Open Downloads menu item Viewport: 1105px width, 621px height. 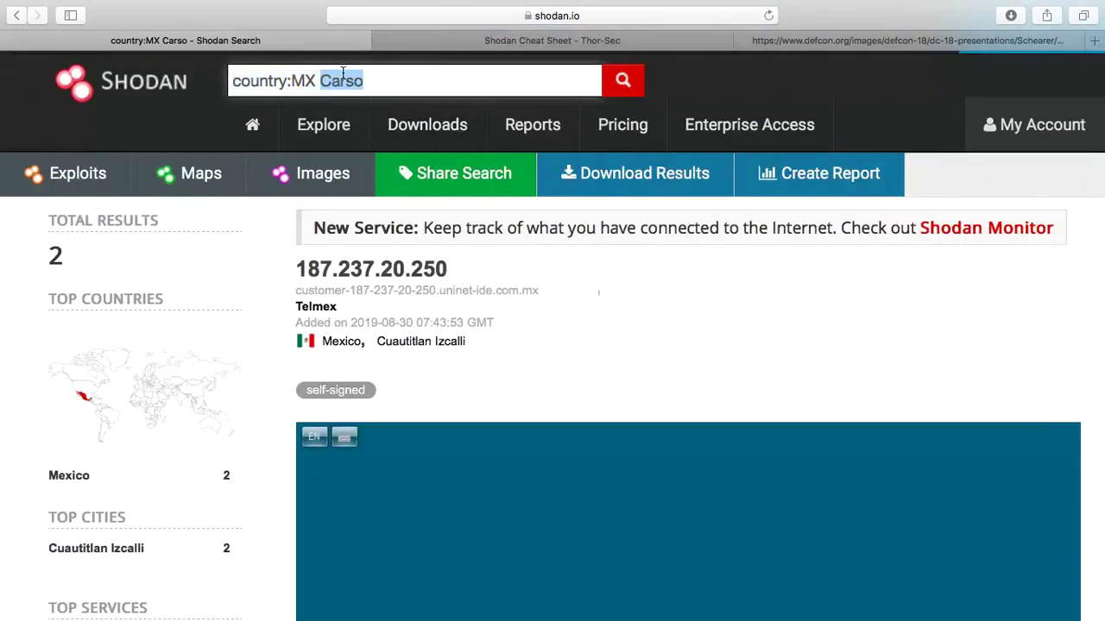pos(427,124)
